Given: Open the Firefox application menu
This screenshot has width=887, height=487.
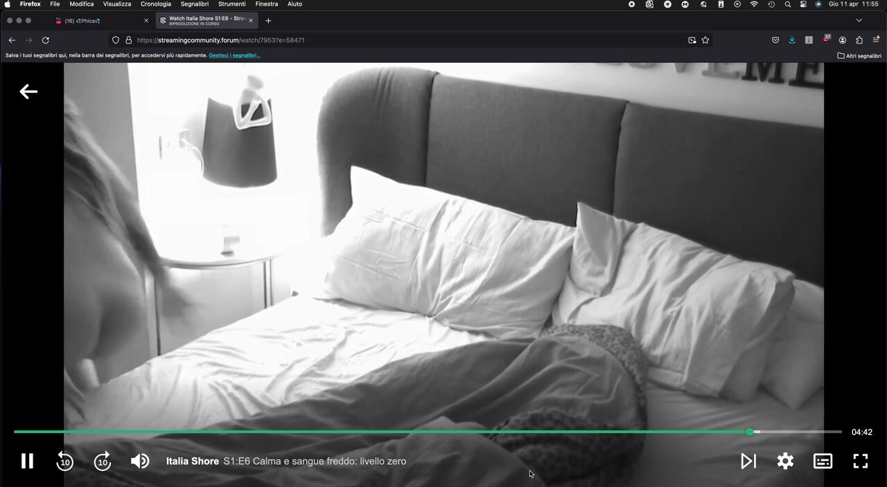Looking at the screenshot, I should pyautogui.click(x=876, y=40).
